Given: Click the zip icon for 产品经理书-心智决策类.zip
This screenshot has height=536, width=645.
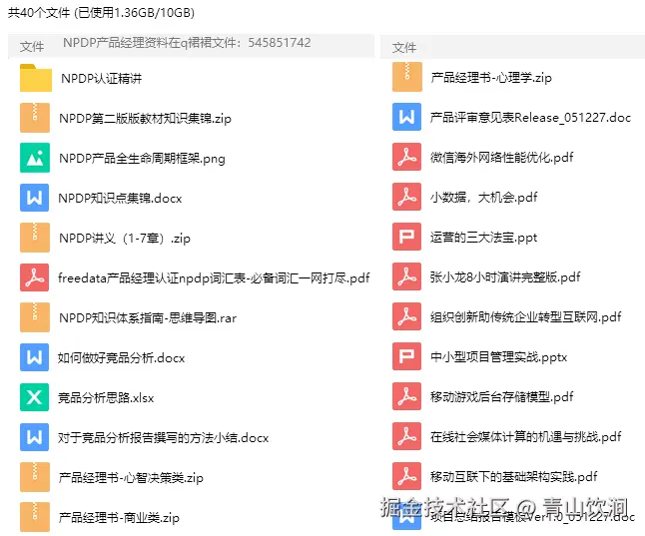Looking at the screenshot, I should click(x=35, y=477).
